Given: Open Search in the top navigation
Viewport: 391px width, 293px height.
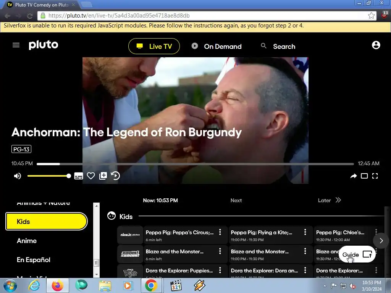Looking at the screenshot, I should [278, 46].
